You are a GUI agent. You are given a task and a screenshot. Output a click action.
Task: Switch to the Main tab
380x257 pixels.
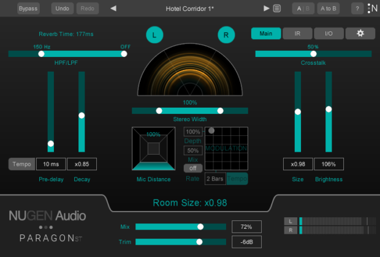(x=266, y=34)
